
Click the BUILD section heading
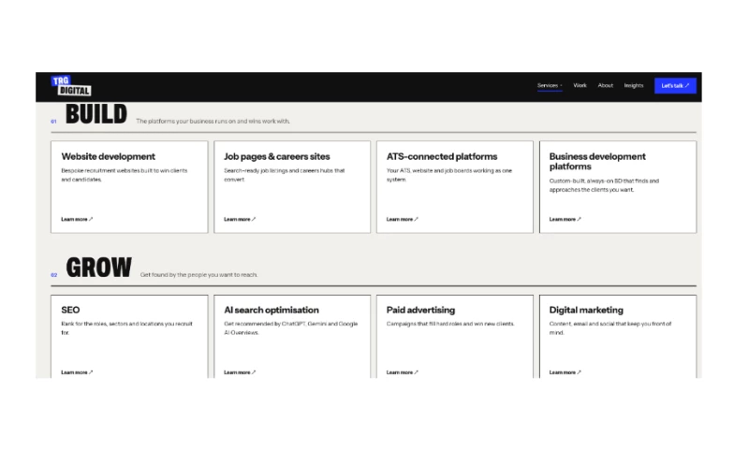click(x=96, y=114)
